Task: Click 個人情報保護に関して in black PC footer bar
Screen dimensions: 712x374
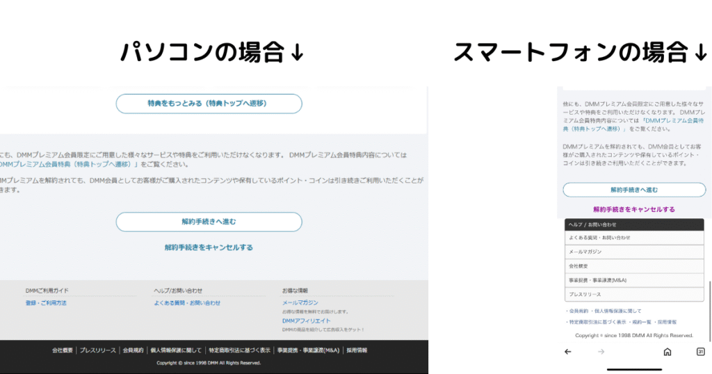Action: pyautogui.click(x=176, y=350)
